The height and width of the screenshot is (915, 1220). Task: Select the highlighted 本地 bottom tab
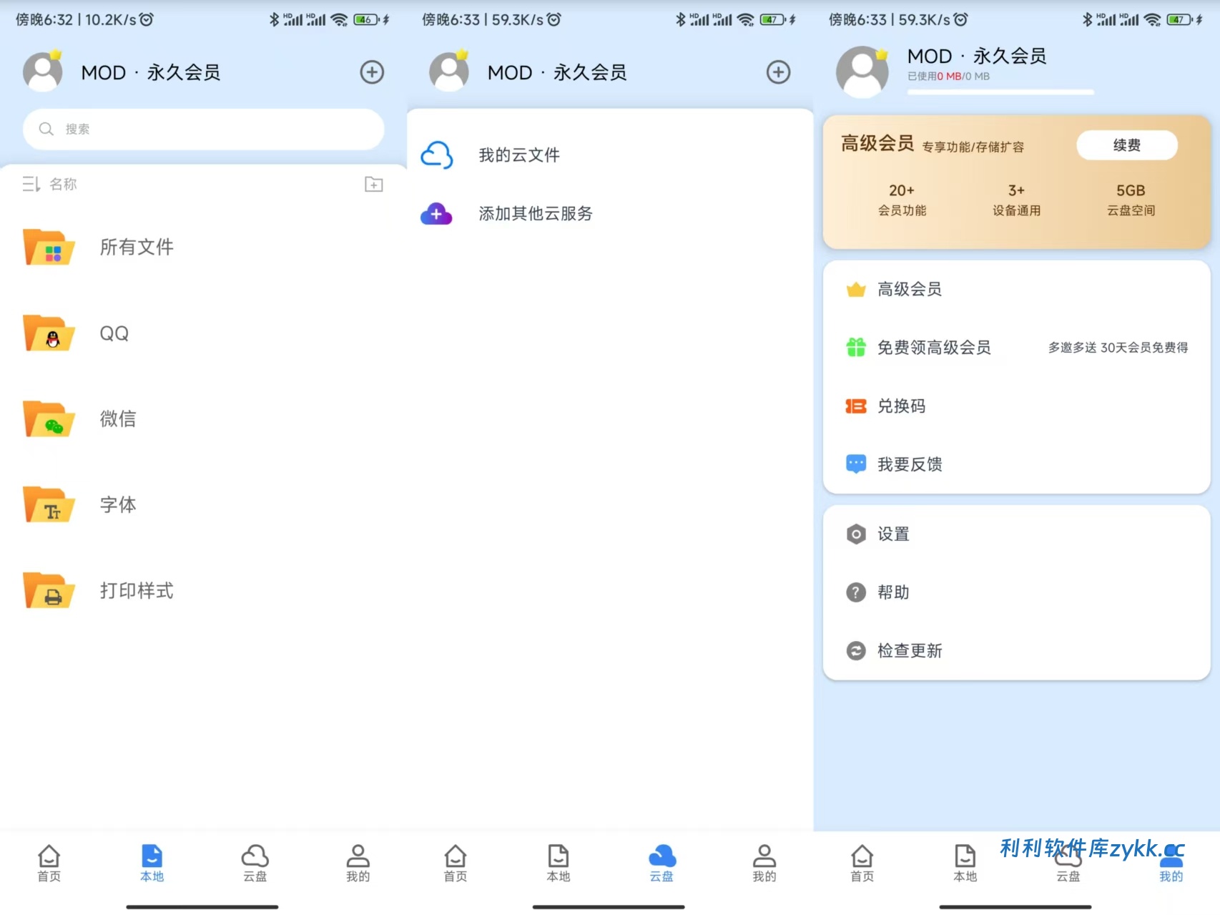click(x=152, y=863)
